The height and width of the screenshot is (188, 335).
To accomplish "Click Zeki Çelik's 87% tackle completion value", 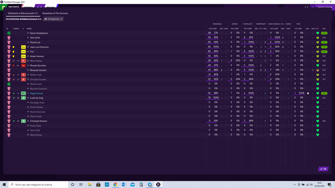I will 251,38.
